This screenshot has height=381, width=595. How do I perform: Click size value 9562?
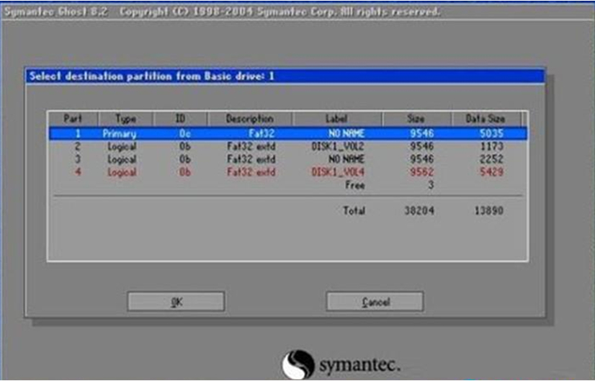pyautogui.click(x=421, y=172)
